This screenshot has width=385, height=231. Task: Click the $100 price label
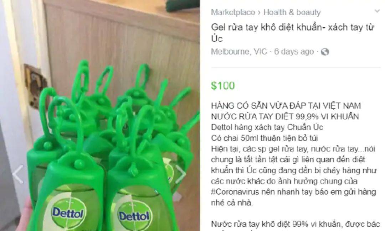click(223, 85)
